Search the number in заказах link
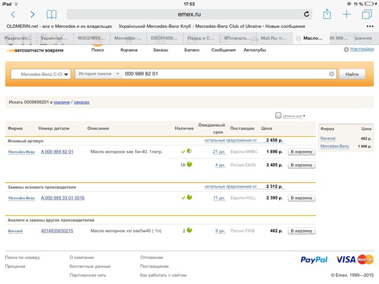The image size is (379, 284). tap(82, 102)
